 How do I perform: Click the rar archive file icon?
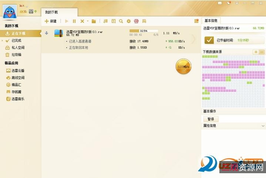(x=58, y=33)
